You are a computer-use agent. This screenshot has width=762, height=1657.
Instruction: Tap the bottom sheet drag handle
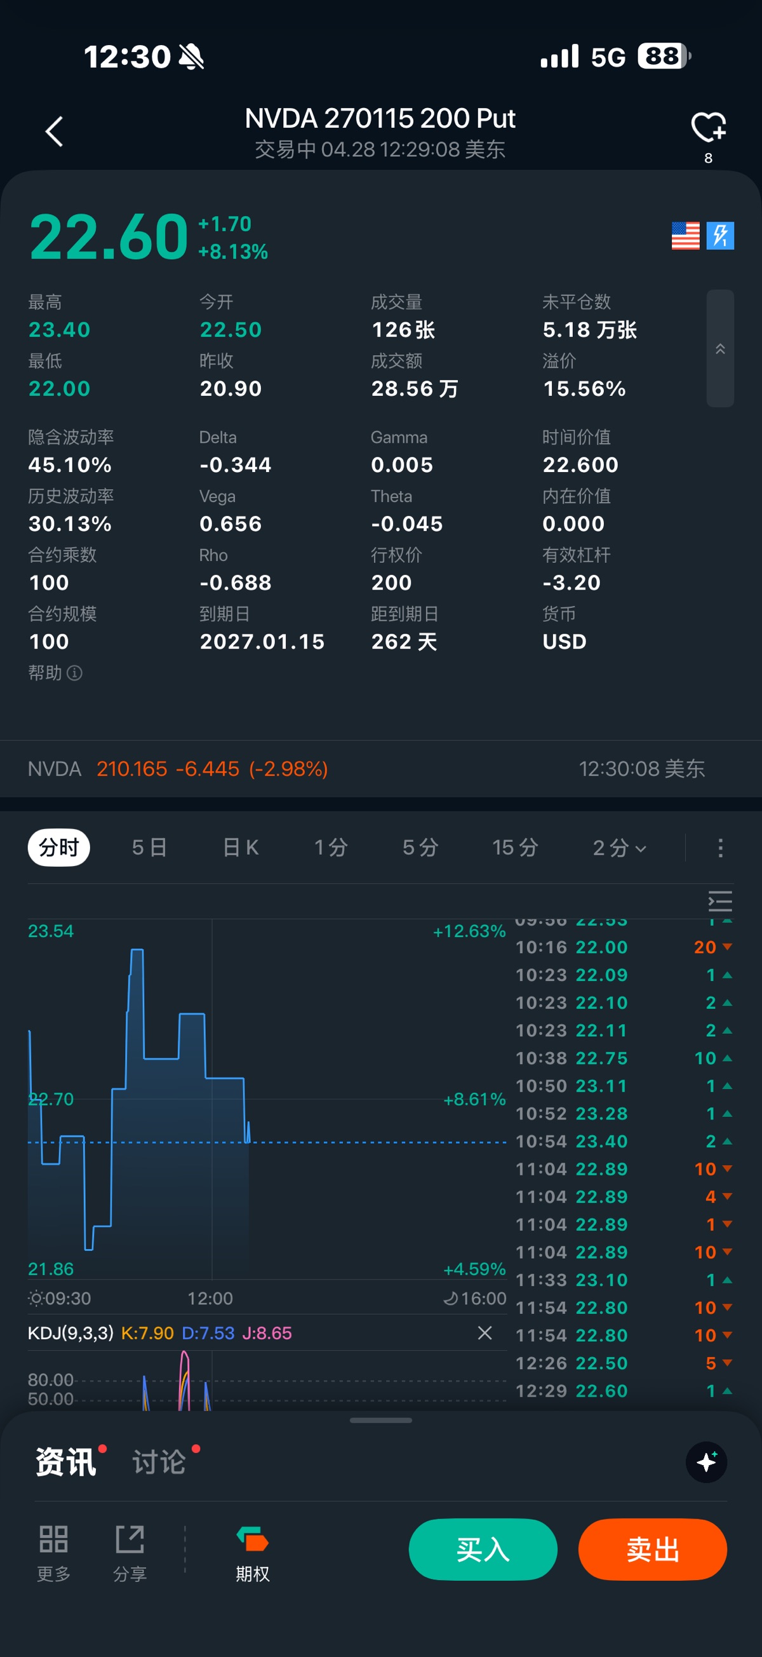[x=380, y=1420]
